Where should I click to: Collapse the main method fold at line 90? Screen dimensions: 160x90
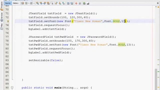coord(12,87)
